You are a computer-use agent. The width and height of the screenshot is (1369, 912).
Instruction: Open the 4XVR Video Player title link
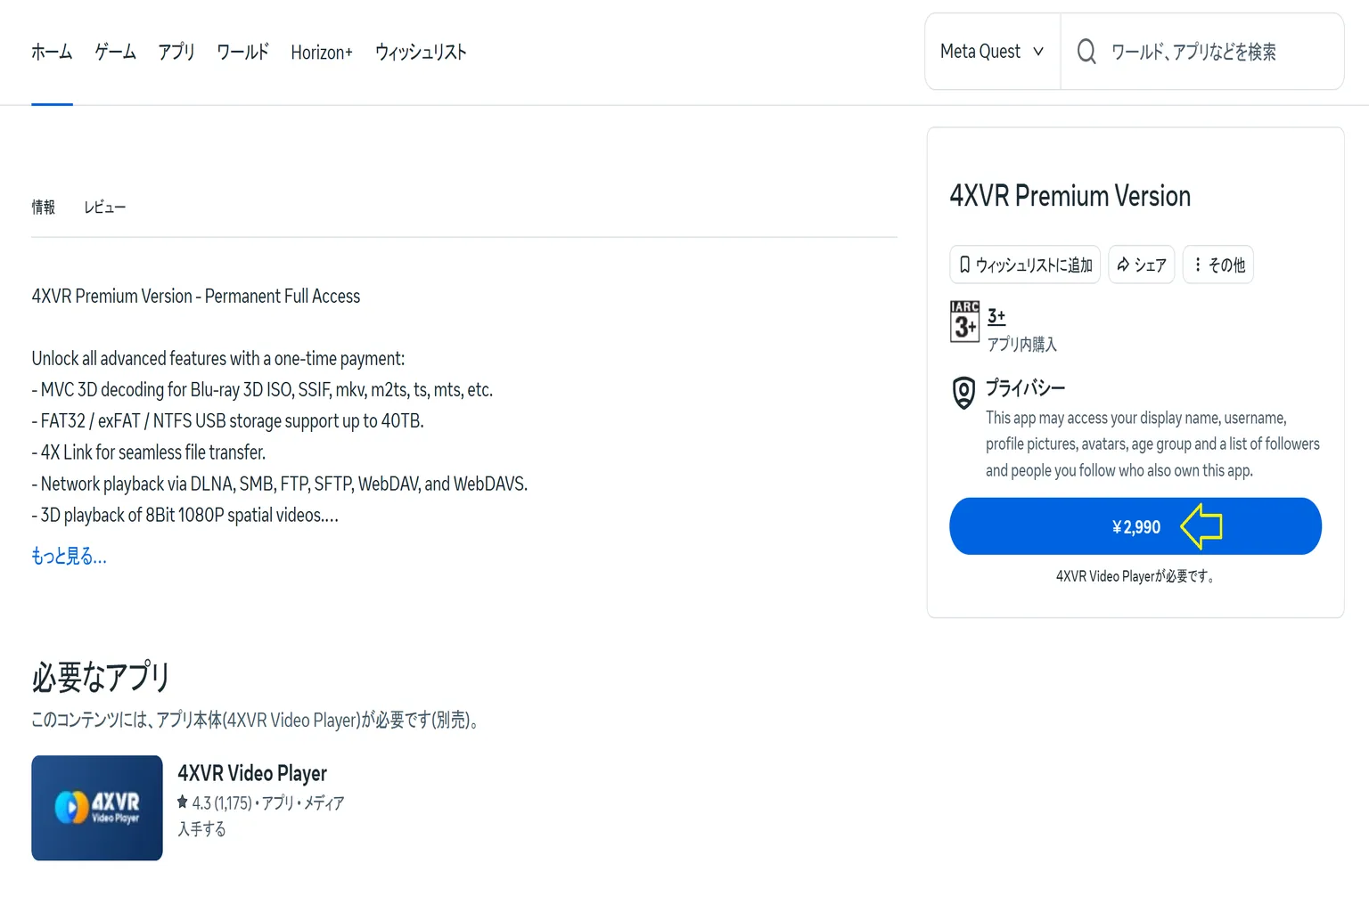point(252,773)
